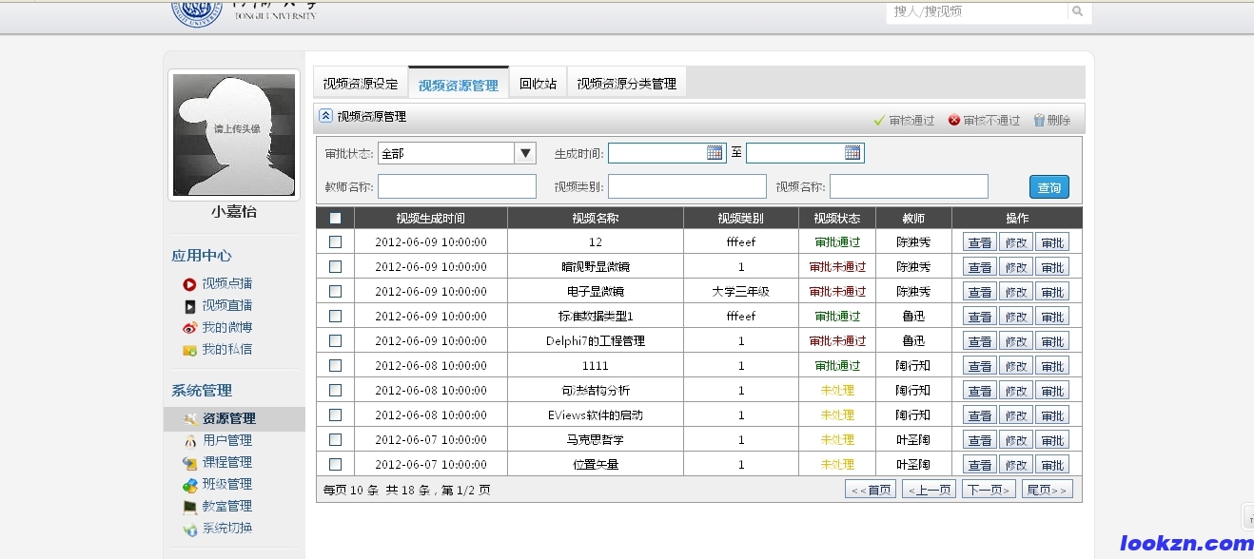Click the 教师名称 text field
1254x559 pixels.
click(x=457, y=187)
